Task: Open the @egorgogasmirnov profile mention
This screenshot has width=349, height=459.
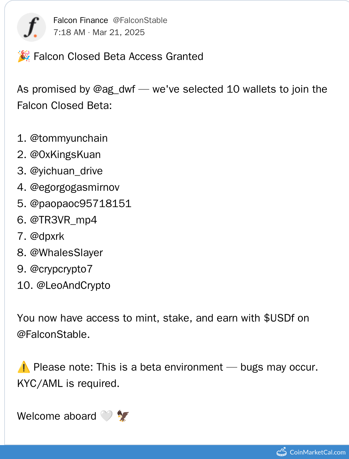Action: [75, 187]
